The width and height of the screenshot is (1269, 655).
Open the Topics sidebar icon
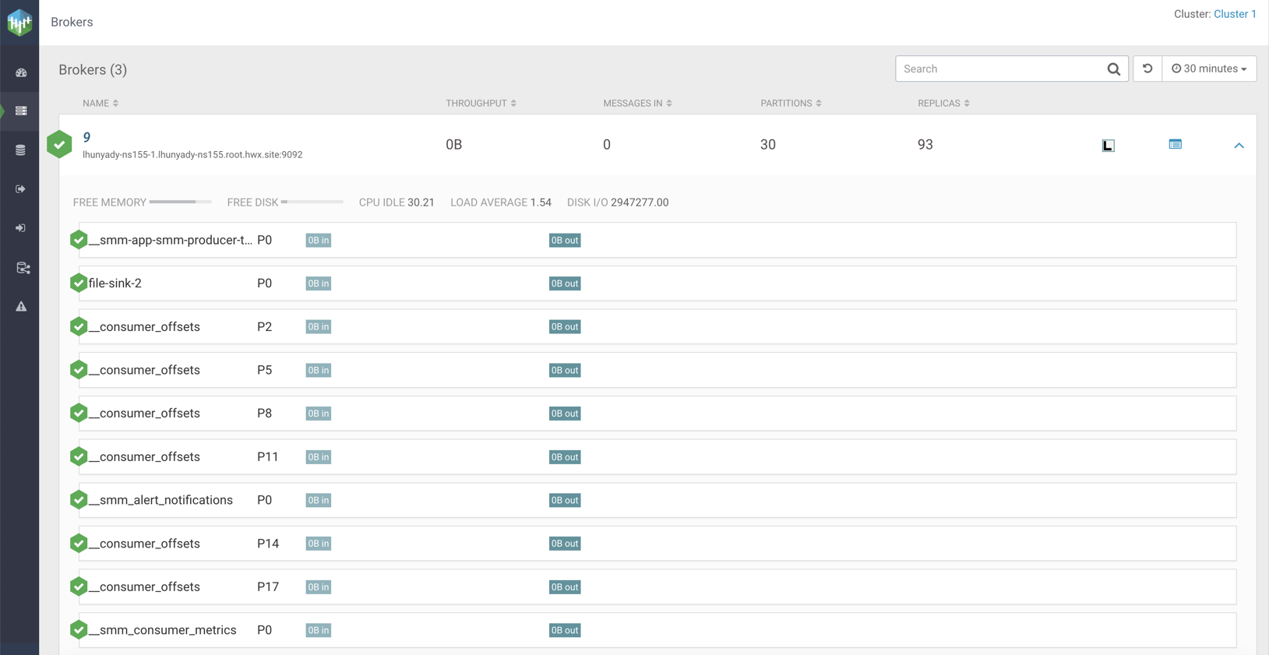point(21,150)
